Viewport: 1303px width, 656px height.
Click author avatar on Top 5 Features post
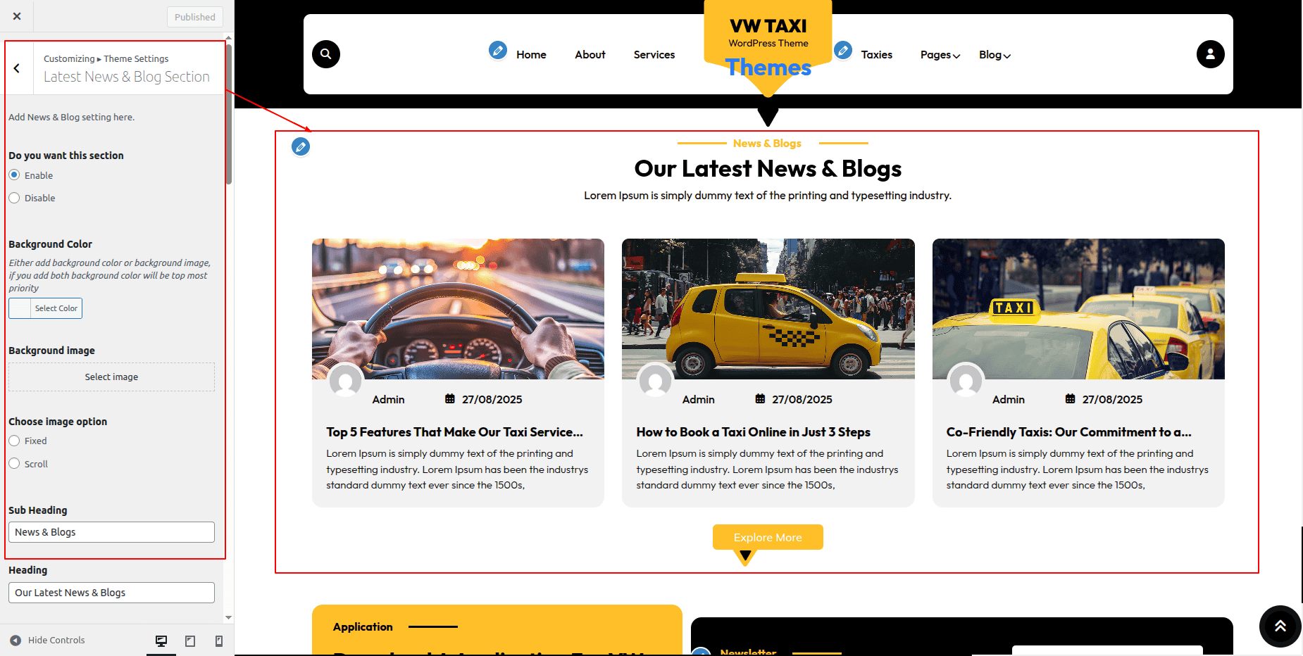346,380
